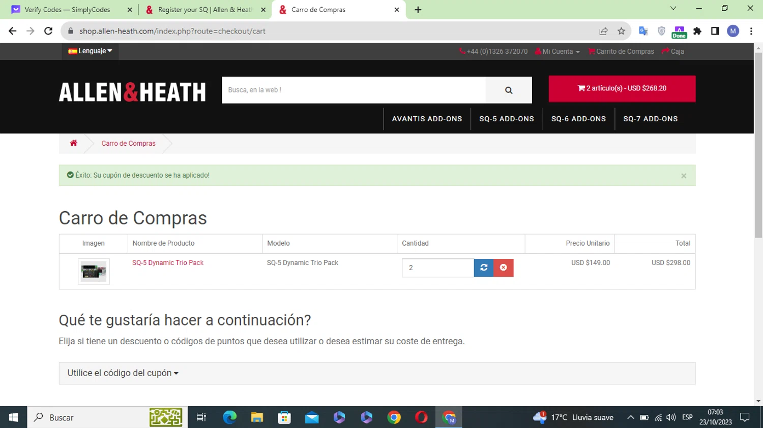The width and height of the screenshot is (763, 428).
Task: Click Carrito de Compras top link
Action: tap(621, 51)
